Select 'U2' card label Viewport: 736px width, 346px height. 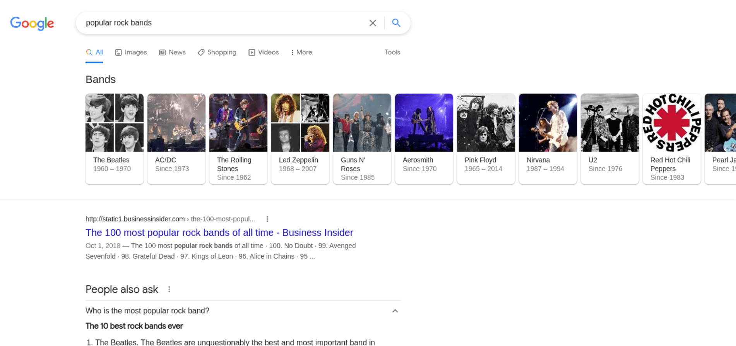pos(593,160)
